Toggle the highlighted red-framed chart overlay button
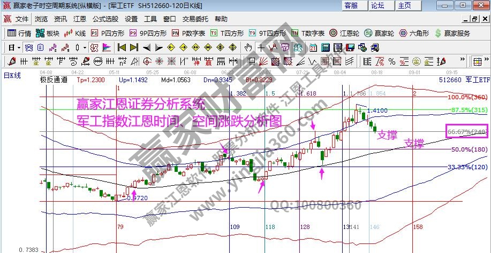Screen dimensions: 491x253 (94, 47)
